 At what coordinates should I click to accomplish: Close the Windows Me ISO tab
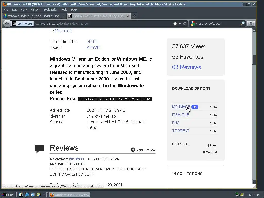(x=128, y=16)
